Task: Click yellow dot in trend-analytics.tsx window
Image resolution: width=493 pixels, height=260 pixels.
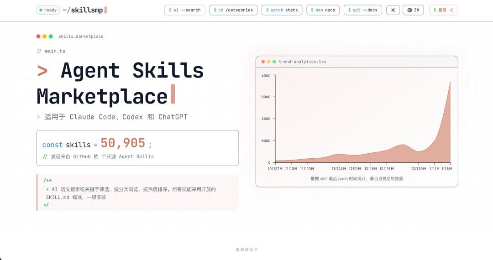Action: click(x=268, y=62)
